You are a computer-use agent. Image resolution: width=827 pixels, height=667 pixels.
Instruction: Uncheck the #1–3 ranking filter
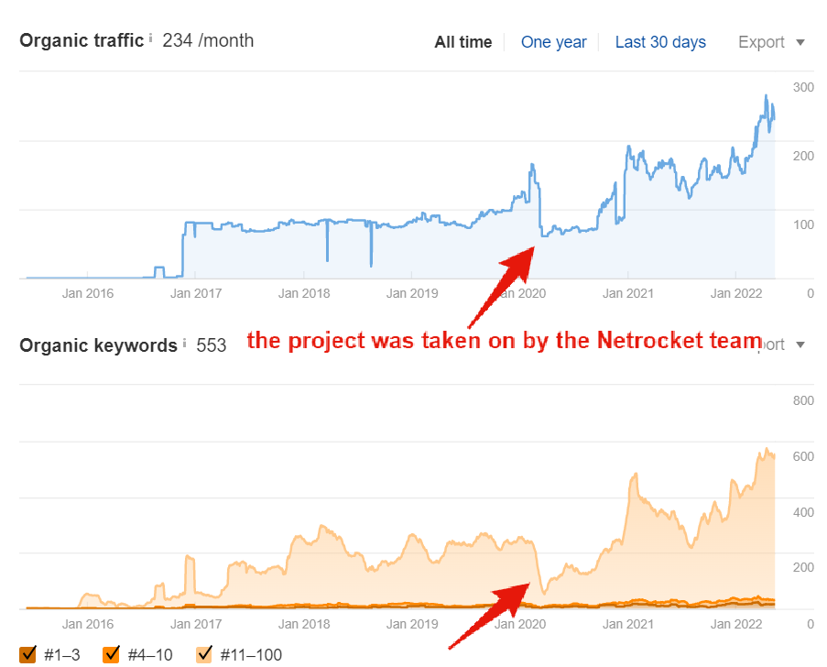[x=26, y=654]
